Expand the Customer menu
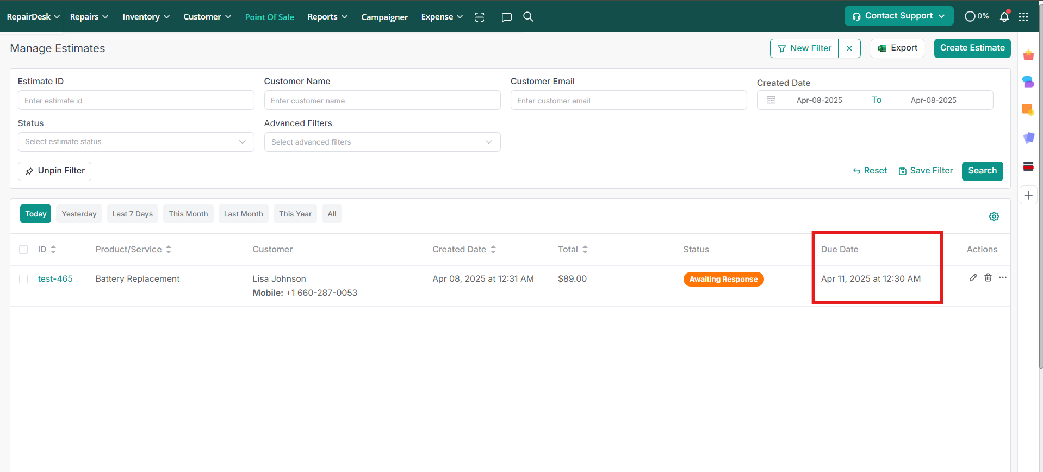The width and height of the screenshot is (1043, 472). point(207,17)
